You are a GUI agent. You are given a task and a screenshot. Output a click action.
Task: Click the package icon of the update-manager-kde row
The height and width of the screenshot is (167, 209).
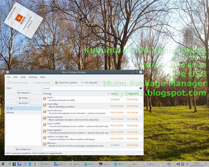point(45,138)
